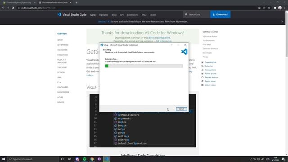Open the Updates page link
The height and width of the screenshot is (162, 288).
pyautogui.click(x=103, y=15)
